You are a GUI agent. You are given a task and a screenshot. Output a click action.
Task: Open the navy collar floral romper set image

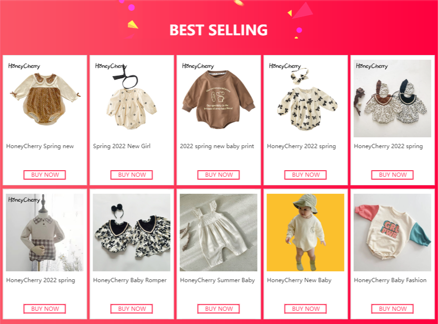[x=132, y=232]
